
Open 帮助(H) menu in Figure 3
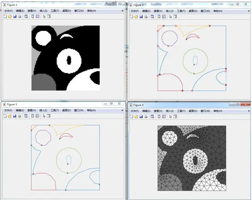91,110
